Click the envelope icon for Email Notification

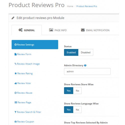coord(83,30)
